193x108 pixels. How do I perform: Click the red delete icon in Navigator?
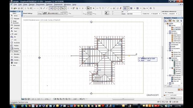[x=182, y=90]
